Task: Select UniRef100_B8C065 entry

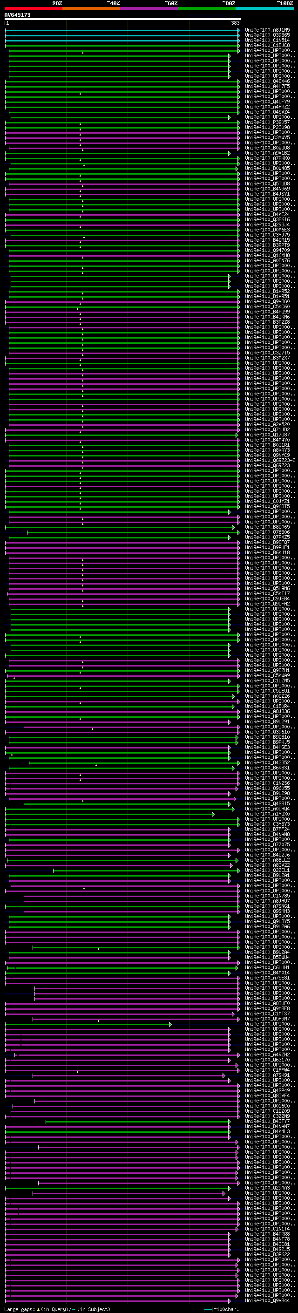Action: coord(267,527)
